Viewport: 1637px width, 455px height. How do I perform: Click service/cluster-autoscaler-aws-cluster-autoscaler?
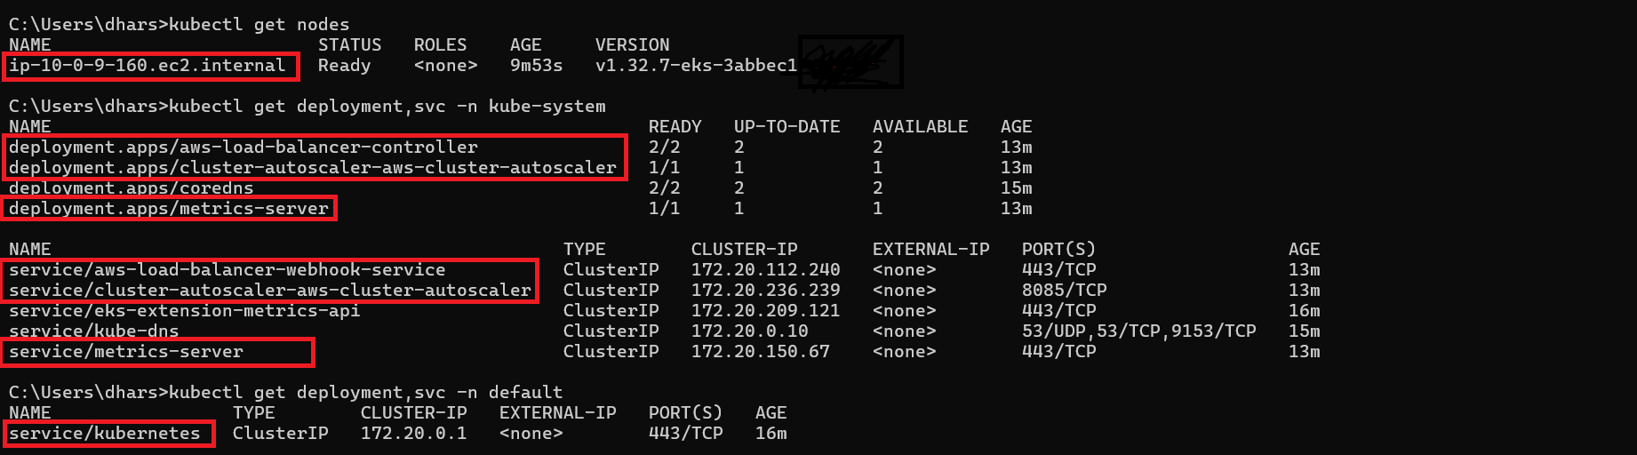coord(270,291)
